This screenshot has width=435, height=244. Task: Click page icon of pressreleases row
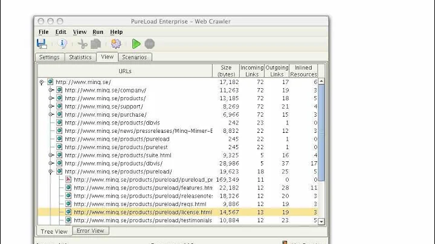tap(59, 130)
